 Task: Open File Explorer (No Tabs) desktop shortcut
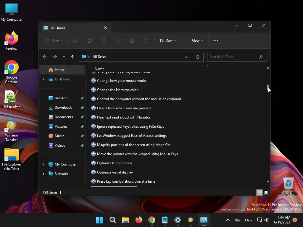tap(12, 159)
